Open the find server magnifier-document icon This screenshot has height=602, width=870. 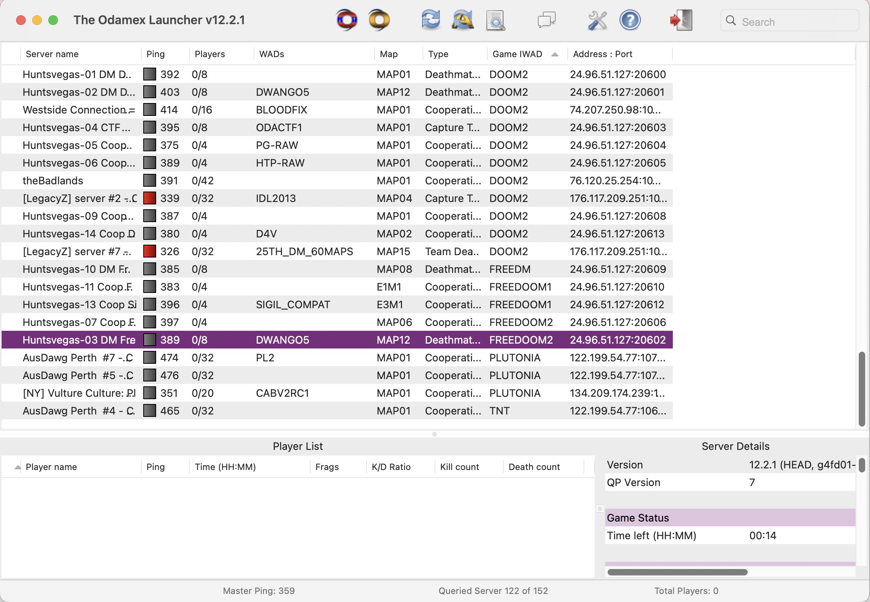pos(495,20)
